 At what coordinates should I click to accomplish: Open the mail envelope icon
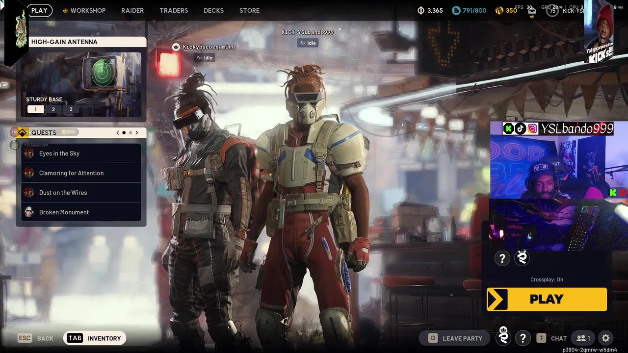pos(532,12)
